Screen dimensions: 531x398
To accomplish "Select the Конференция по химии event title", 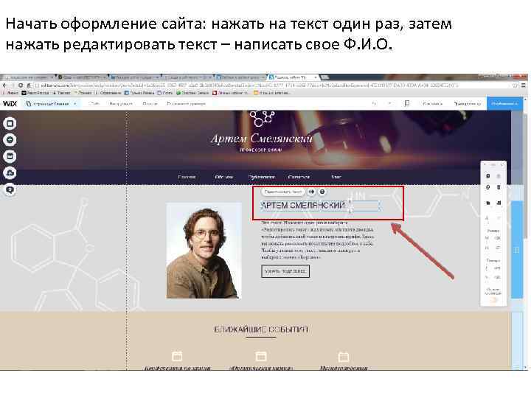I will click(x=178, y=368).
